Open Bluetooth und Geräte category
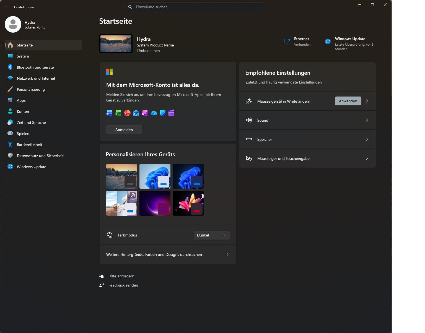Screen dimensions: 425x333 tap(43, 67)
